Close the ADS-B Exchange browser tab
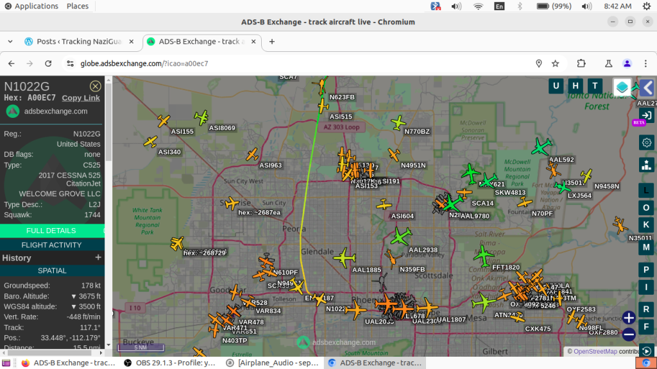 [x=253, y=42]
